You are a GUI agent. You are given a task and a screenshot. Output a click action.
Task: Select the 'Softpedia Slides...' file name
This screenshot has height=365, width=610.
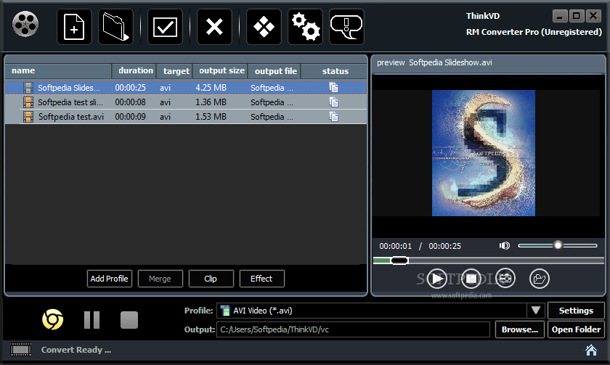pyautogui.click(x=69, y=88)
